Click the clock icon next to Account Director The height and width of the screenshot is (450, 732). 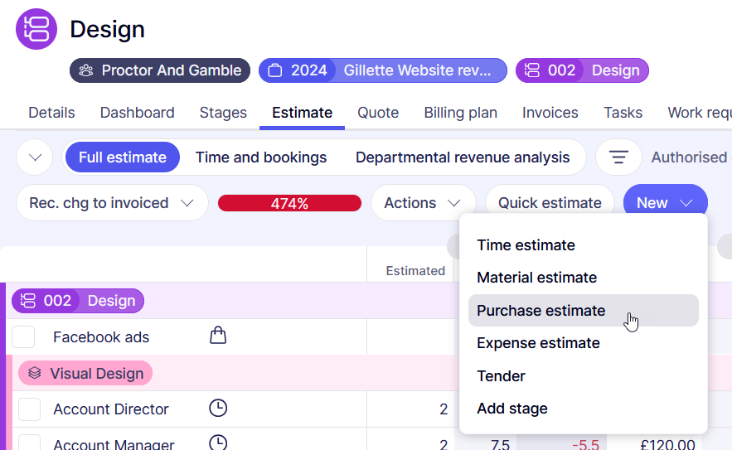(218, 408)
